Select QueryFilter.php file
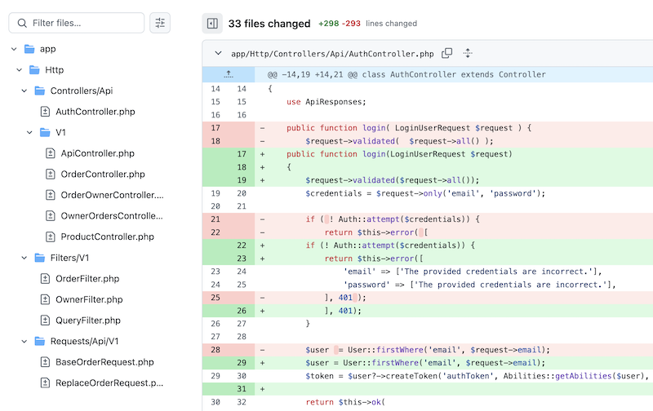Viewport: 653px width, 411px height. coord(87,320)
